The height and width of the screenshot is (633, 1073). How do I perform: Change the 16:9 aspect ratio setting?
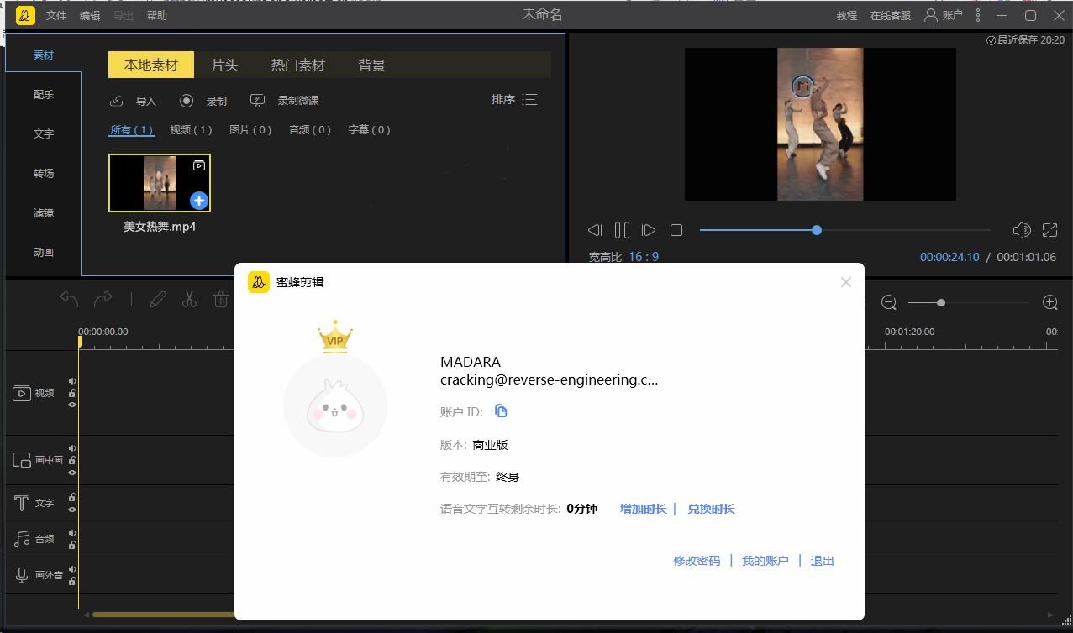(643, 257)
